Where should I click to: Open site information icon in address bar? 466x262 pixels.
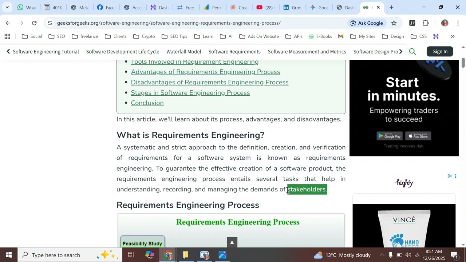pos(50,23)
